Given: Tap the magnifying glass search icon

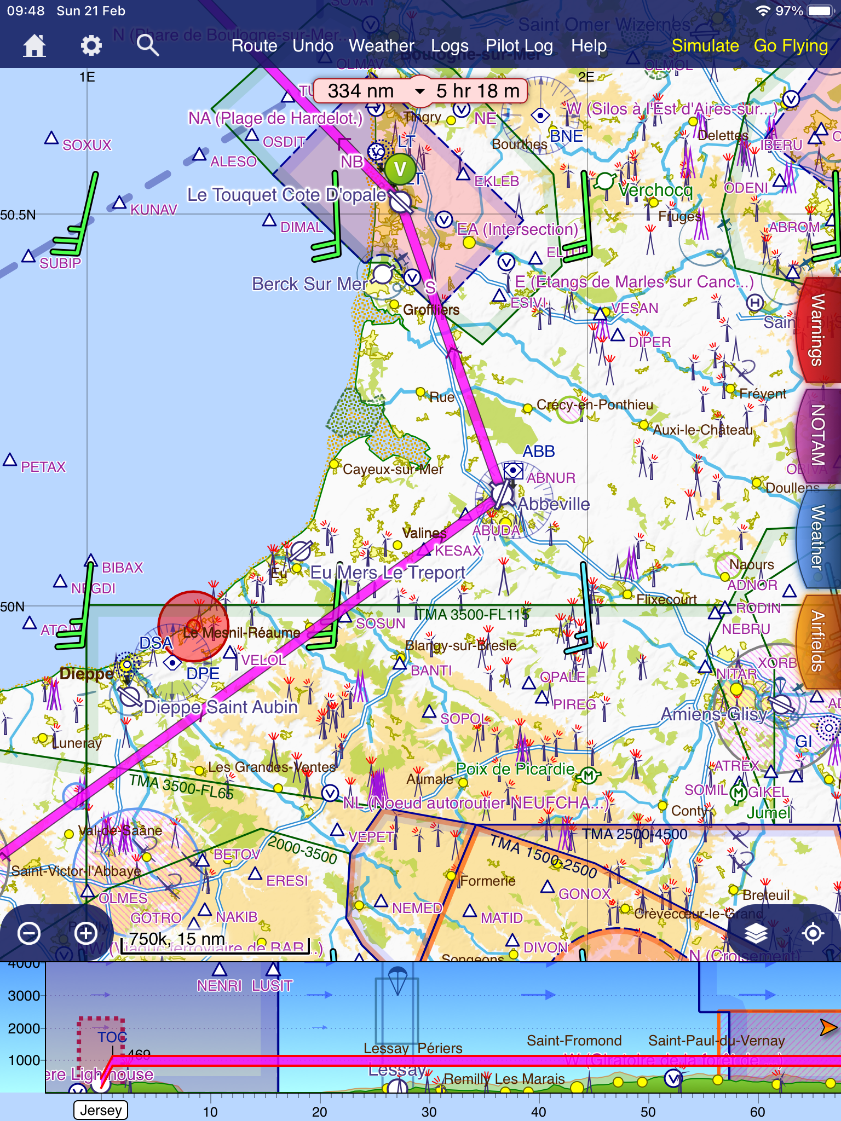Looking at the screenshot, I should pyautogui.click(x=147, y=46).
